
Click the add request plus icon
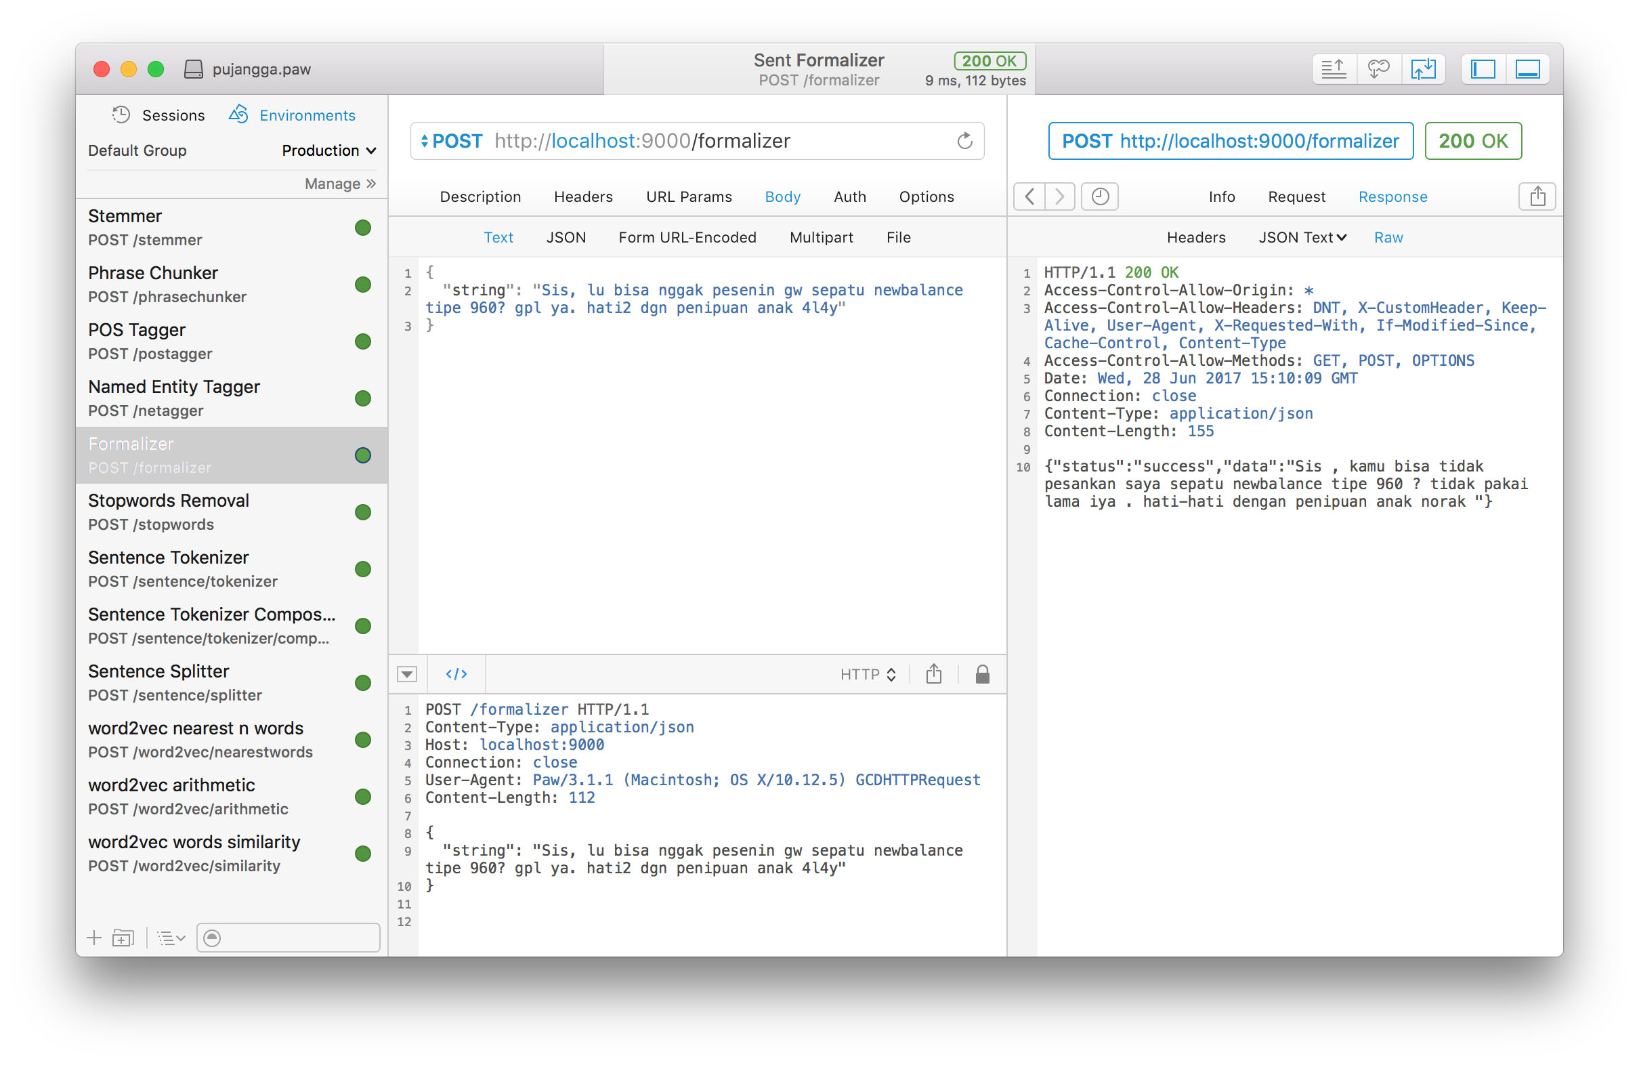click(94, 938)
